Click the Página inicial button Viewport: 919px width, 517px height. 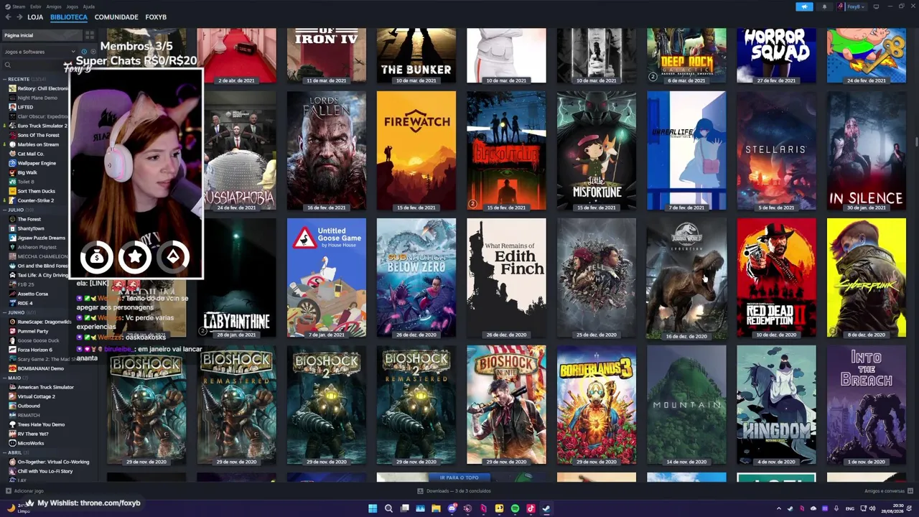coord(42,35)
